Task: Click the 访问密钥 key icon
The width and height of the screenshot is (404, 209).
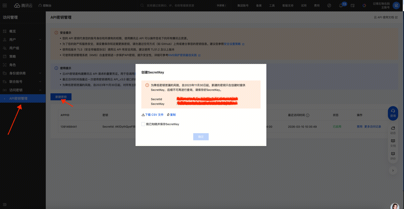Action: [5, 90]
